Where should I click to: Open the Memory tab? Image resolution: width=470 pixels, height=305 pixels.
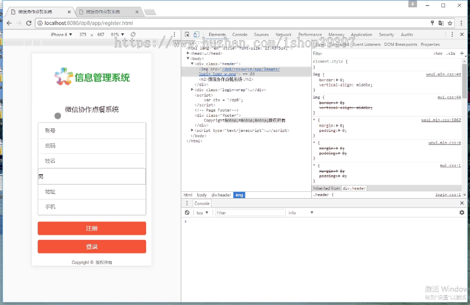click(x=336, y=34)
